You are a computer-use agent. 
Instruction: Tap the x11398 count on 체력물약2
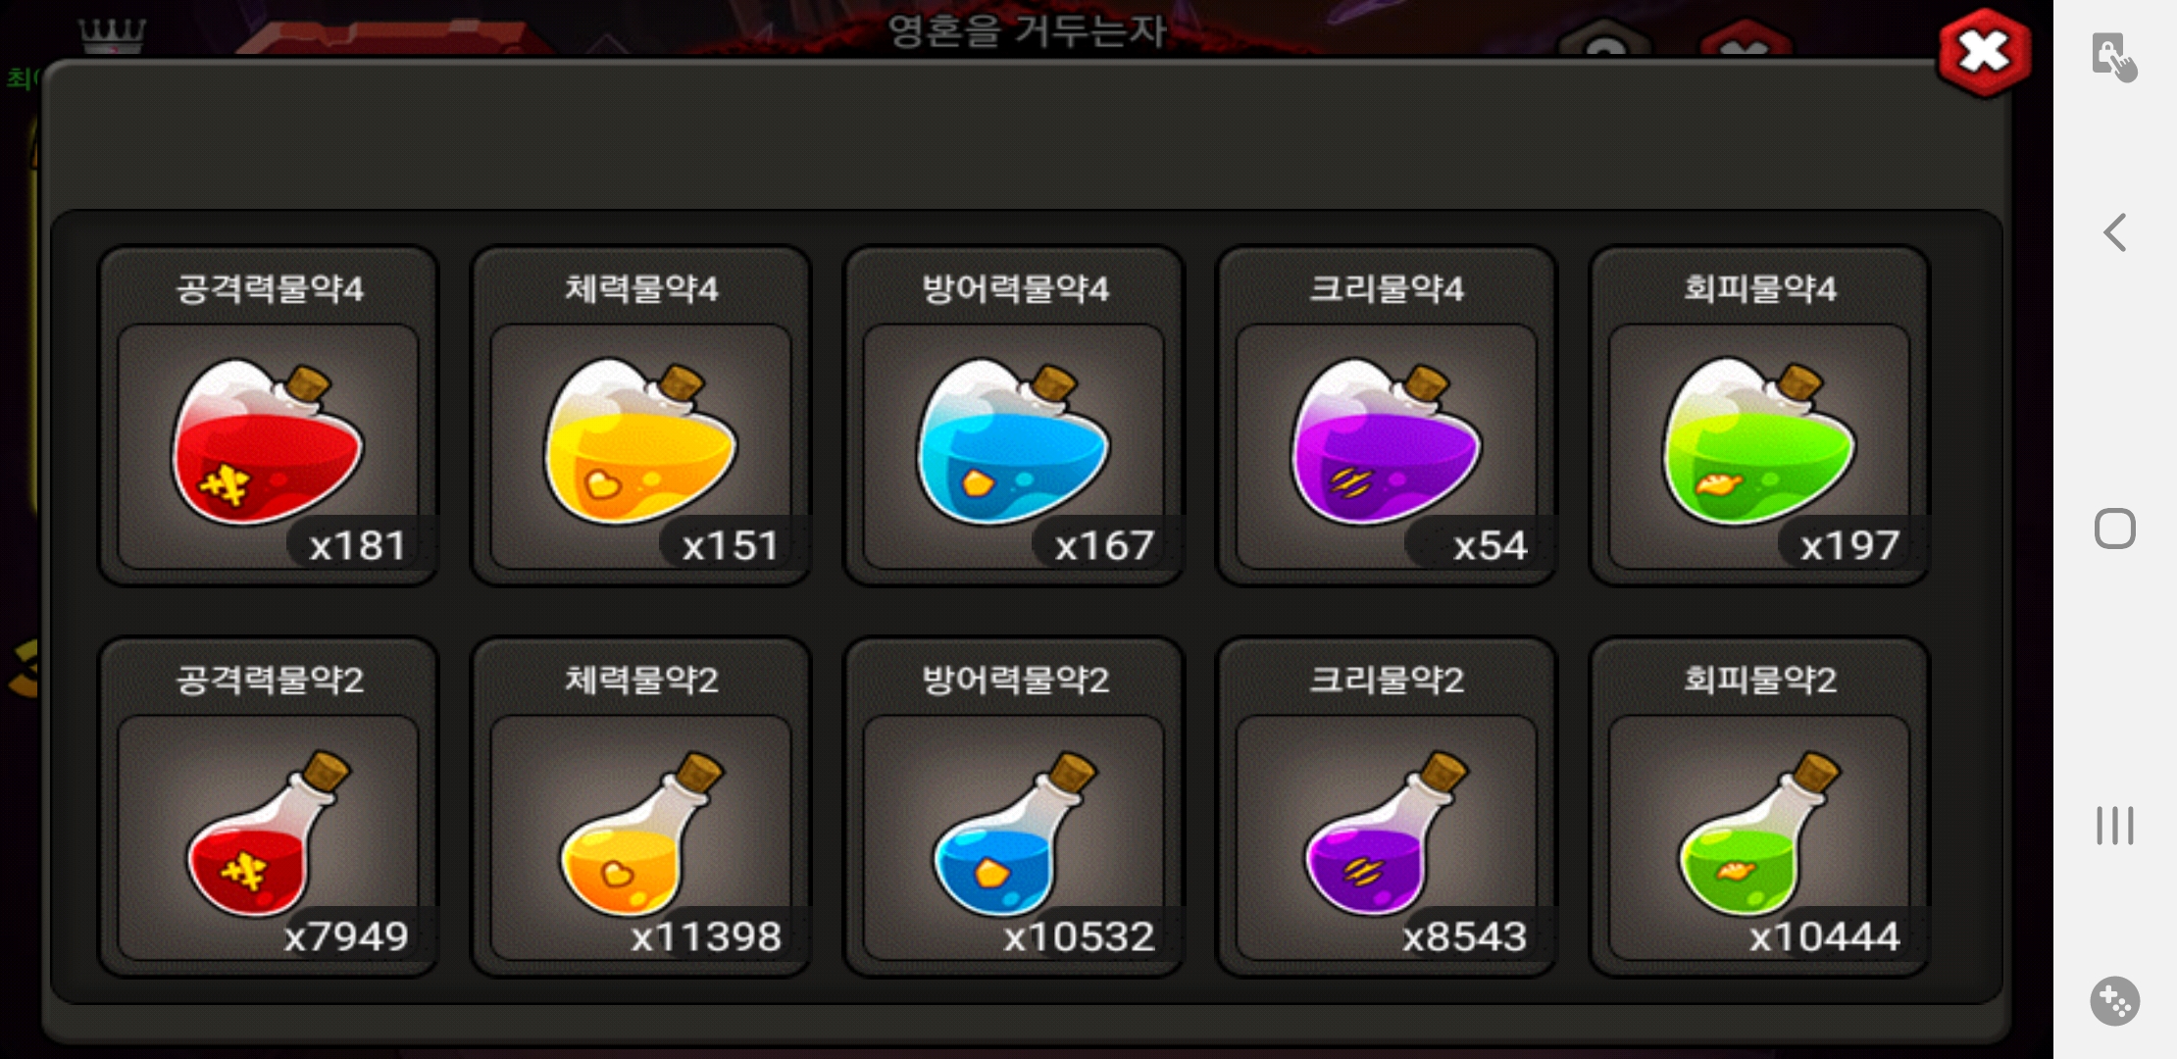tap(706, 936)
